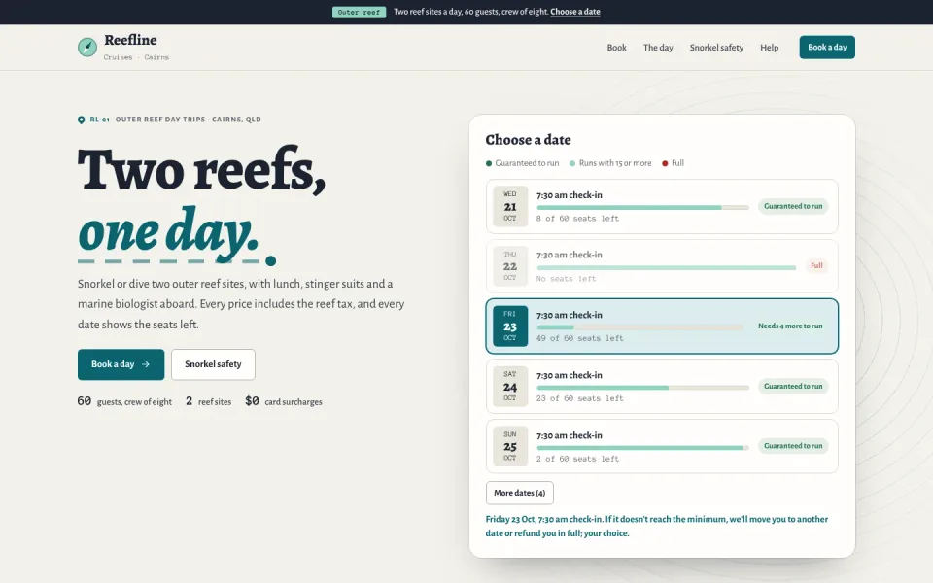
Task: Click the light green Runs with 15 legend dot
Action: pos(572,163)
